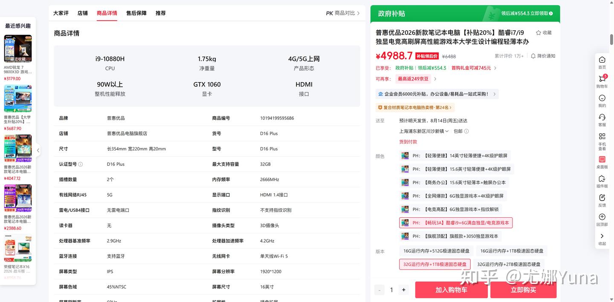Switch to 售后保障 tab

136,13
